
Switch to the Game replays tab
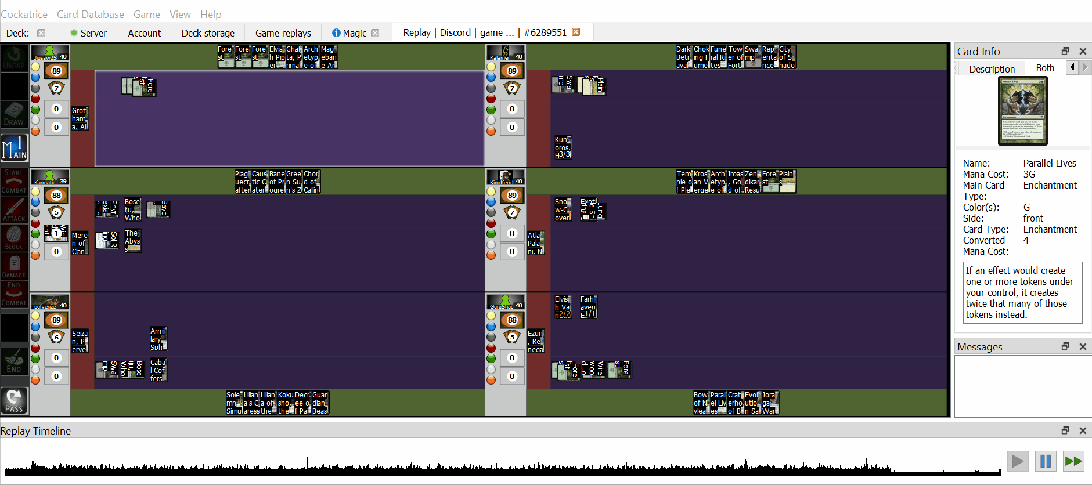coord(283,33)
